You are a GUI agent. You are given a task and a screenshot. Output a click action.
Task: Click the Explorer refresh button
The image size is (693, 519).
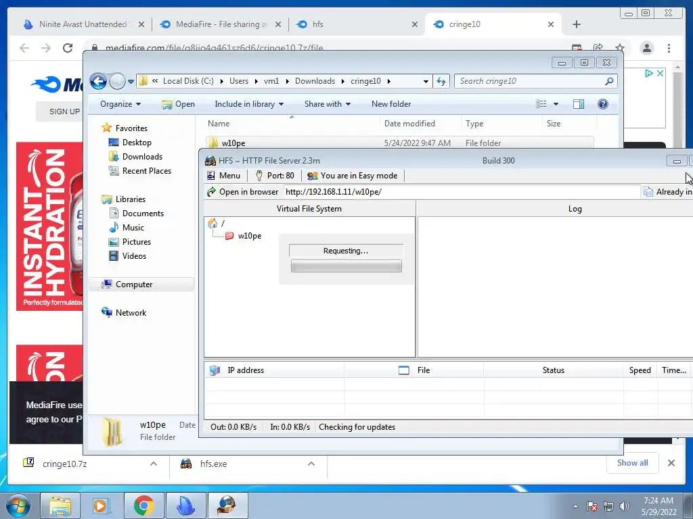pos(441,81)
